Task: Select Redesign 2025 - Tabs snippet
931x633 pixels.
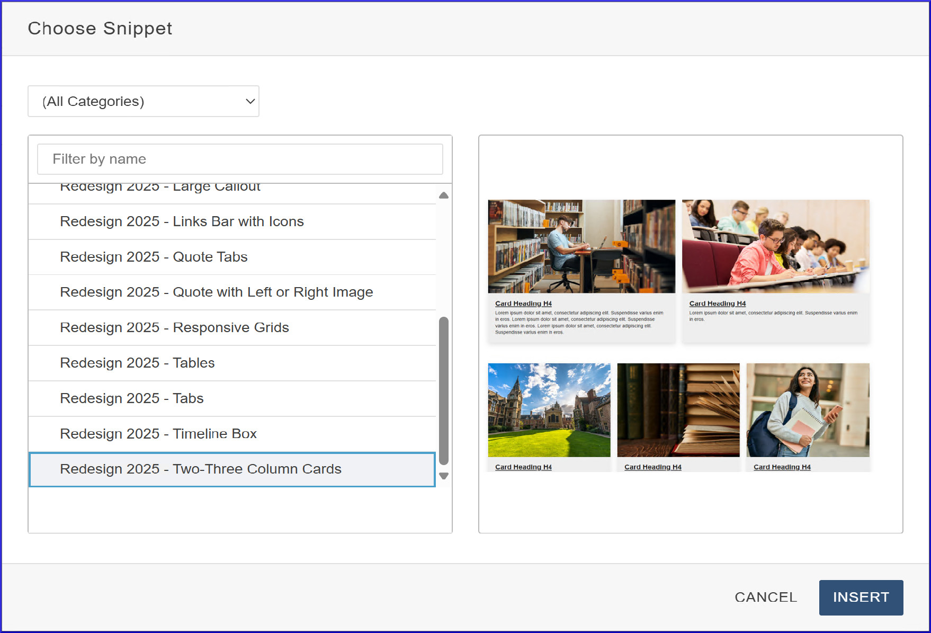Action: click(131, 398)
